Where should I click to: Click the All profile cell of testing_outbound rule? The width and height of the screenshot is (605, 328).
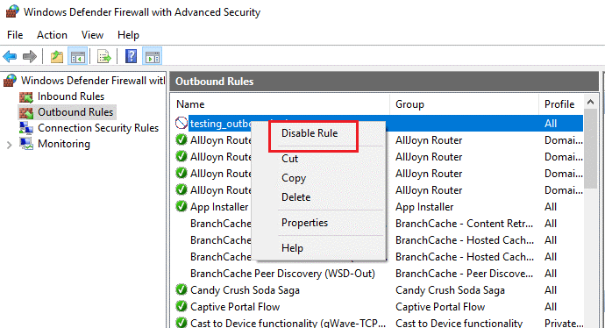pyautogui.click(x=551, y=123)
